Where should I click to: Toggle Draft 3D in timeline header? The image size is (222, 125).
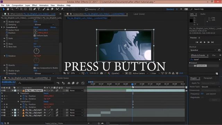pos(63,83)
